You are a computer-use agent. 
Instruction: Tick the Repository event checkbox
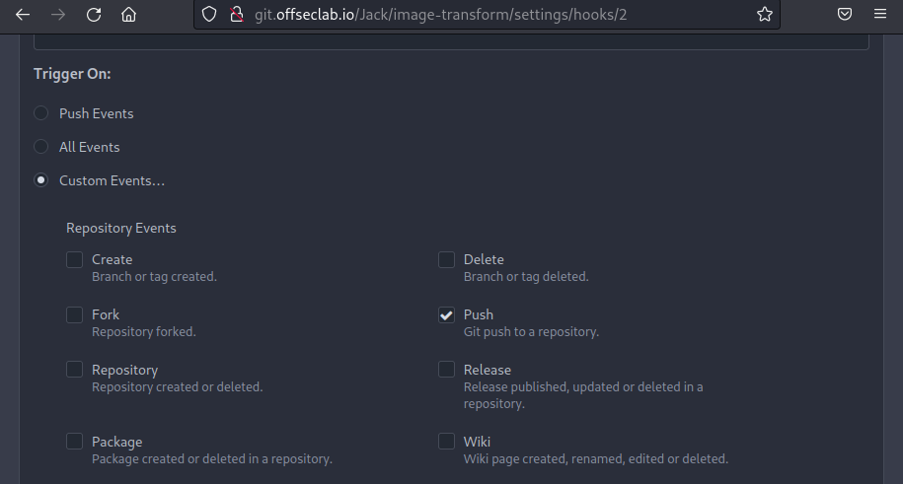[x=74, y=370]
